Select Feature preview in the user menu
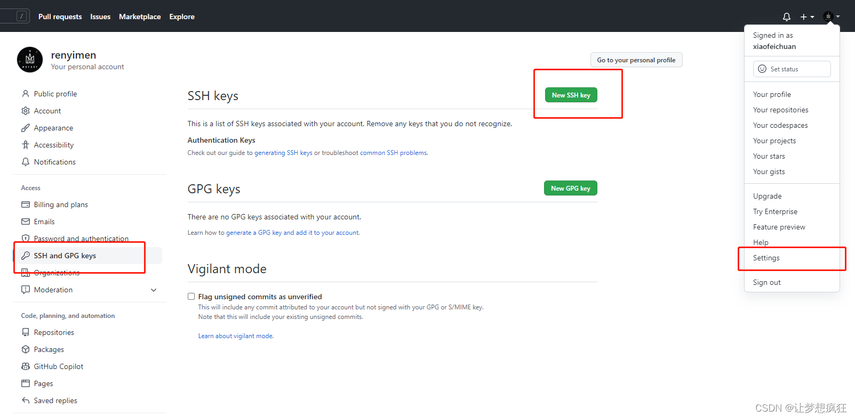This screenshot has height=418, width=855. pos(792,227)
